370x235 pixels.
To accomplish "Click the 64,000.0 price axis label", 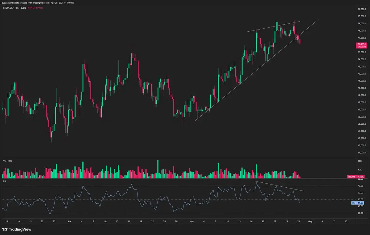I will (x=361, y=131).
